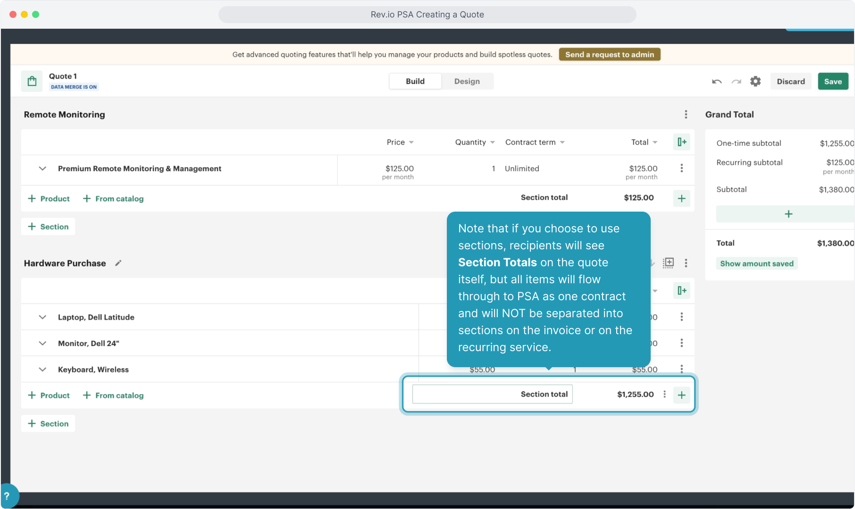Image resolution: width=855 pixels, height=509 pixels.
Task: Click the redo arrow icon
Action: coord(736,82)
